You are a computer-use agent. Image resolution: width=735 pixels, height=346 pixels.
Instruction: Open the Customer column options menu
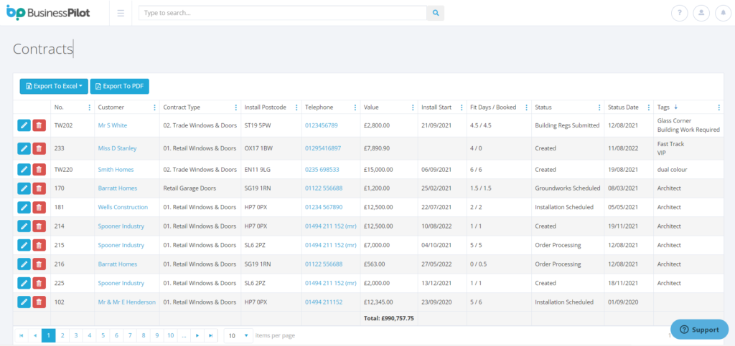(155, 107)
